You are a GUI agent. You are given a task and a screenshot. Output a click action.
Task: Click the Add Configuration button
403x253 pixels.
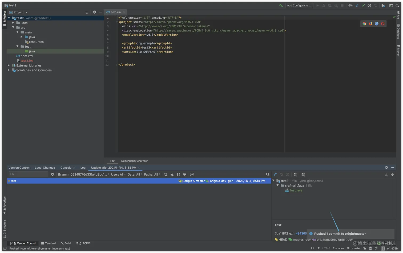point(299,5)
